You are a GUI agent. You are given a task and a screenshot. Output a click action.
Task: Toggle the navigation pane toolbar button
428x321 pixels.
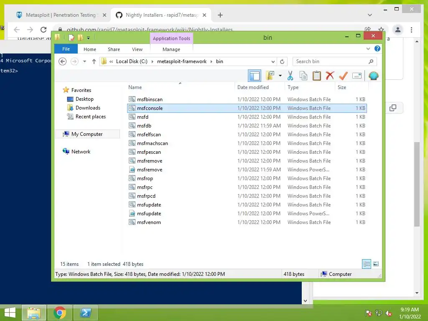[255, 76]
